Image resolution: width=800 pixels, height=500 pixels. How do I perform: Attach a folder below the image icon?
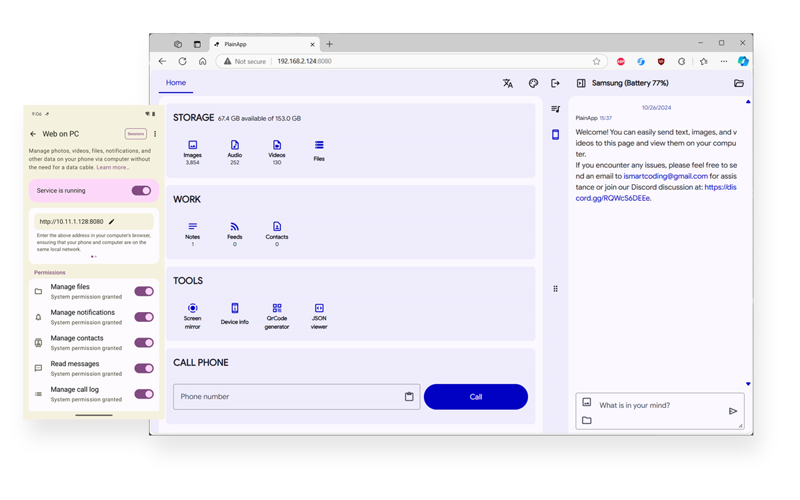587,420
